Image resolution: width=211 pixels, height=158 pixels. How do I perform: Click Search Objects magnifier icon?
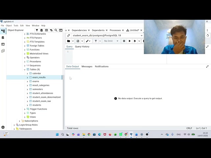pyautogui.click(x=56, y=30)
